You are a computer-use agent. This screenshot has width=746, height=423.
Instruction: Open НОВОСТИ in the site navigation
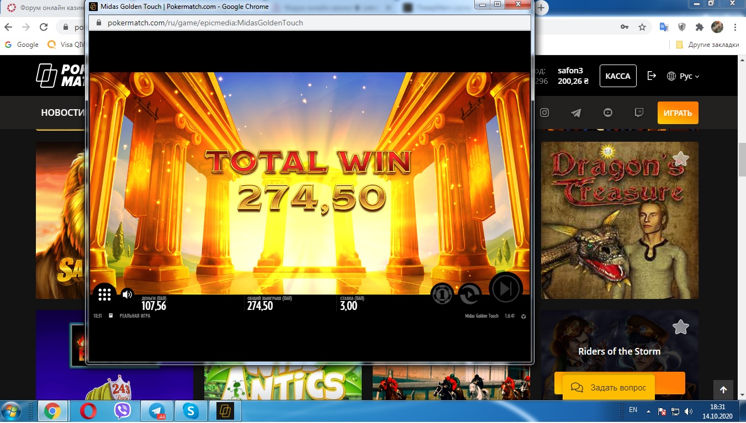click(x=62, y=113)
